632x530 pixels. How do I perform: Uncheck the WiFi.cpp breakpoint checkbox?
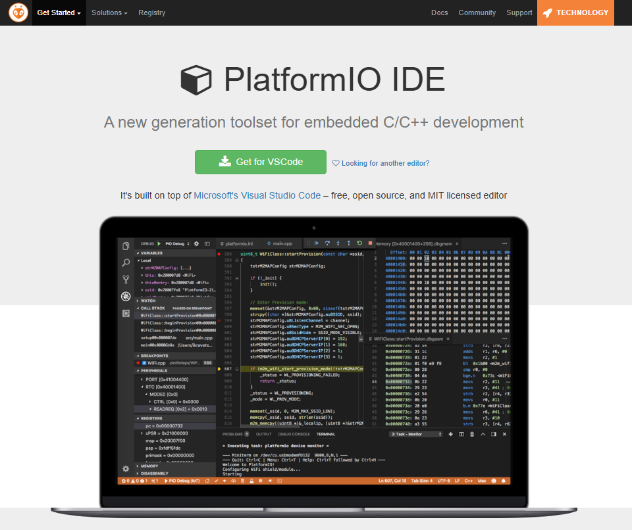coord(144,363)
